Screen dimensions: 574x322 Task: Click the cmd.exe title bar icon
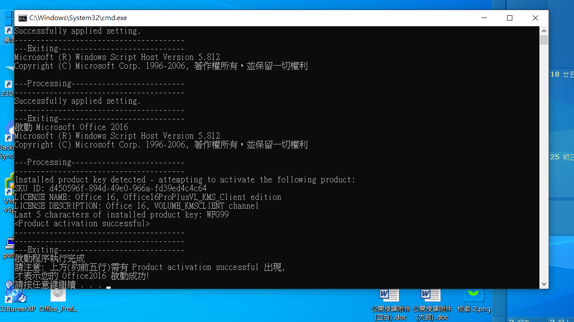tap(22, 18)
